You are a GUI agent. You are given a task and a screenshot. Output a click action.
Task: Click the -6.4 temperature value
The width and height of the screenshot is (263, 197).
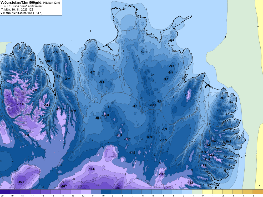(171, 41)
